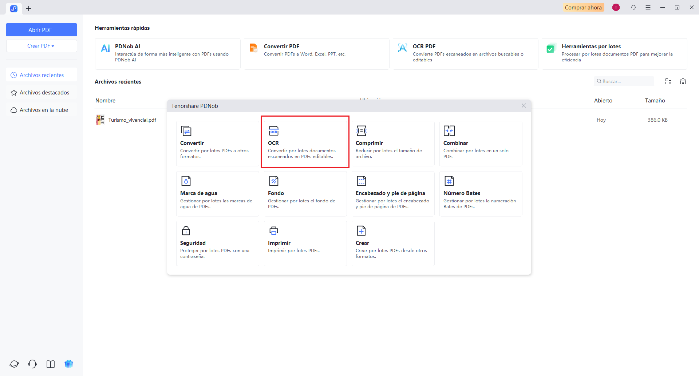Viewport: 699px width, 376px height.
Task: Open the Comprimir batch tool
Action: pos(393,143)
